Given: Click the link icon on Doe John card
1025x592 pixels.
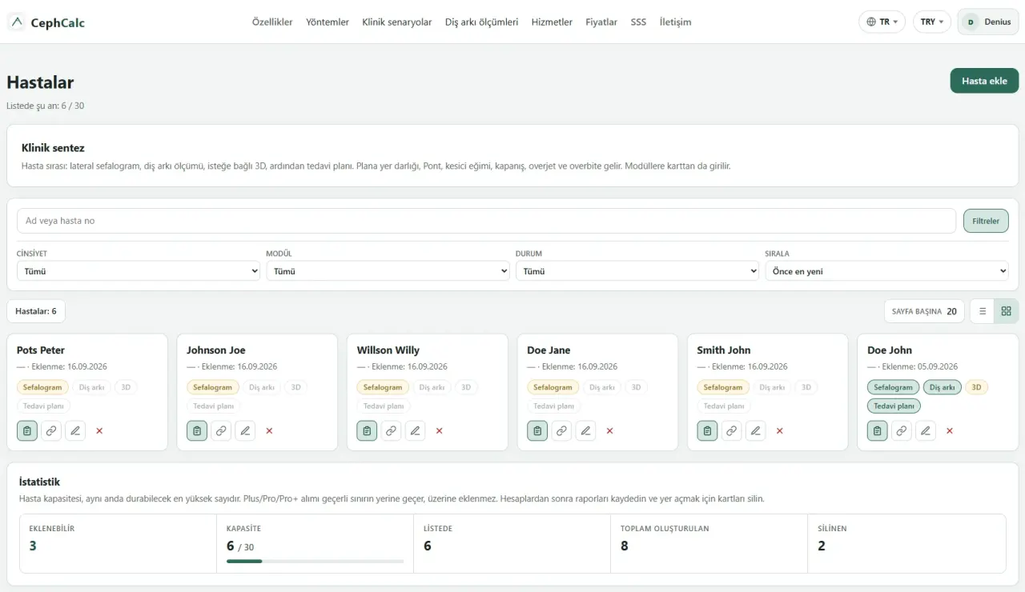Looking at the screenshot, I should click(x=902, y=430).
